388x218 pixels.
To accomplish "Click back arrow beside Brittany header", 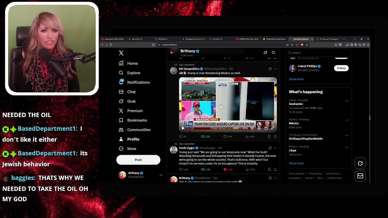I will pos(172,53).
